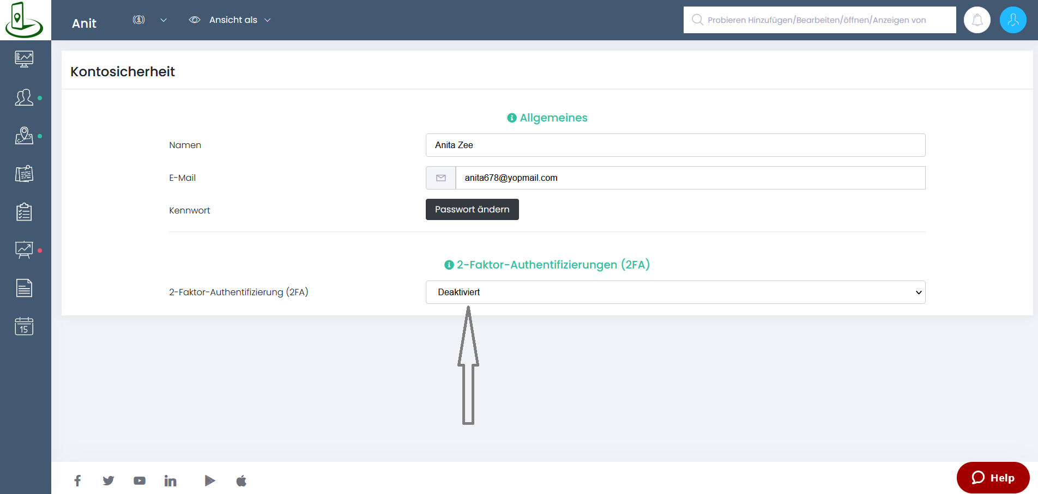Open the dashboard monitor icon in sidebar
The height and width of the screenshot is (494, 1038).
[x=24, y=59]
